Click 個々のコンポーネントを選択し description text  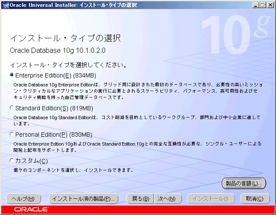73,170
